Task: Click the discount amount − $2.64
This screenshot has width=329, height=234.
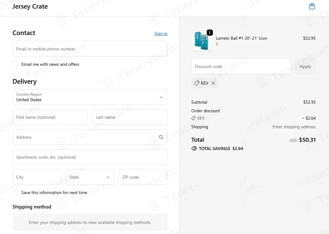Action: (309, 118)
